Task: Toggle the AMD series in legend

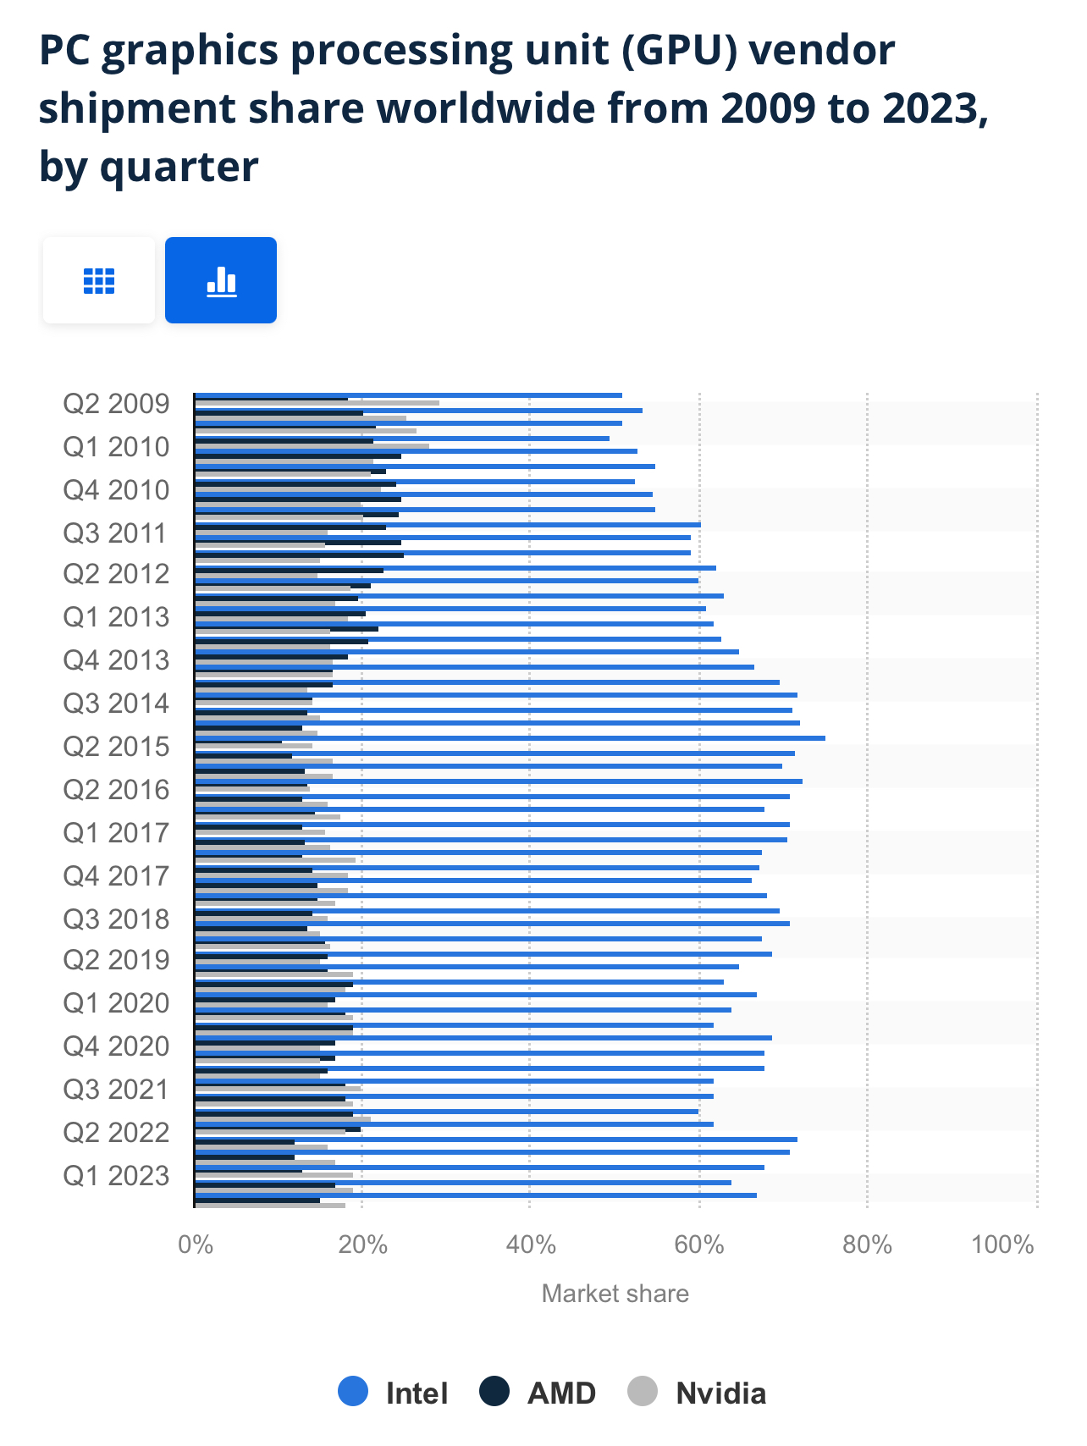Action: 538,1393
